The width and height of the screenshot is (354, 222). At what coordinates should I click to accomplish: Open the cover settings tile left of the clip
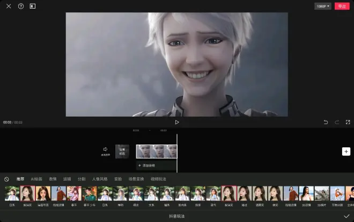[122, 151]
